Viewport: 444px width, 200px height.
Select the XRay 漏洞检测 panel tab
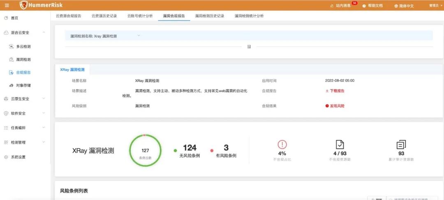(72, 70)
